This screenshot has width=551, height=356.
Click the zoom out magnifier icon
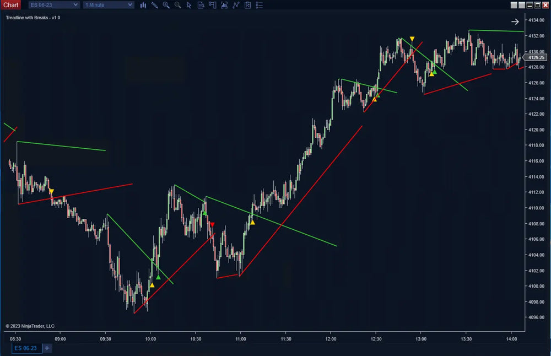click(177, 5)
